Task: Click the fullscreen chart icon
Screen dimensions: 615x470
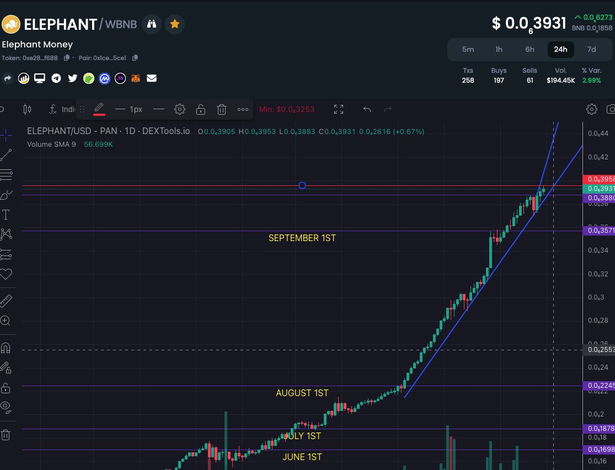Action: pyautogui.click(x=339, y=109)
